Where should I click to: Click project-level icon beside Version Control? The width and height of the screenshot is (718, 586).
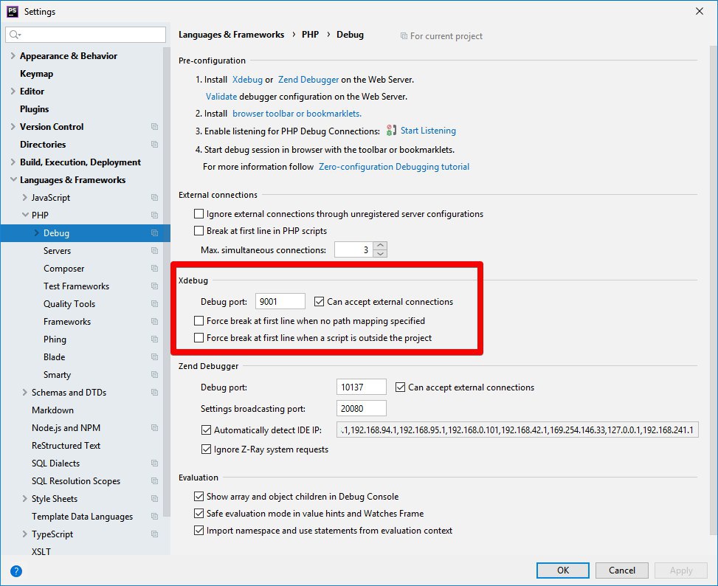tap(154, 127)
